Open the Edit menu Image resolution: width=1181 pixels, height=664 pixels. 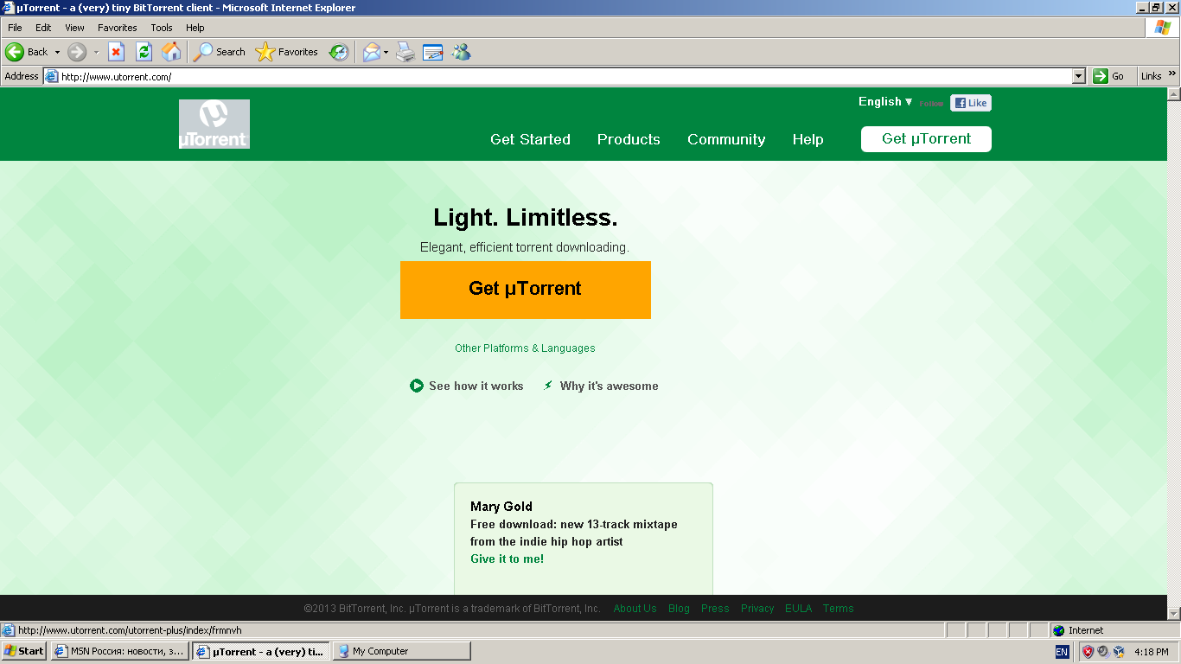tap(43, 28)
